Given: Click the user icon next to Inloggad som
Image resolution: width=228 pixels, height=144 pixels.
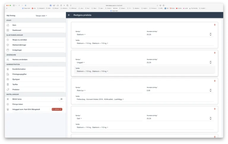Looking at the screenshot, I should pos(8,109).
